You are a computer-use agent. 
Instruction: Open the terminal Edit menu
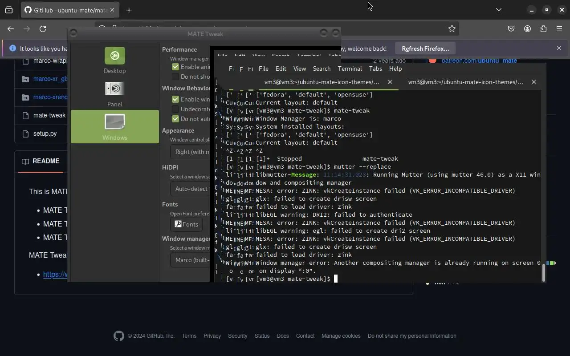pyautogui.click(x=281, y=69)
